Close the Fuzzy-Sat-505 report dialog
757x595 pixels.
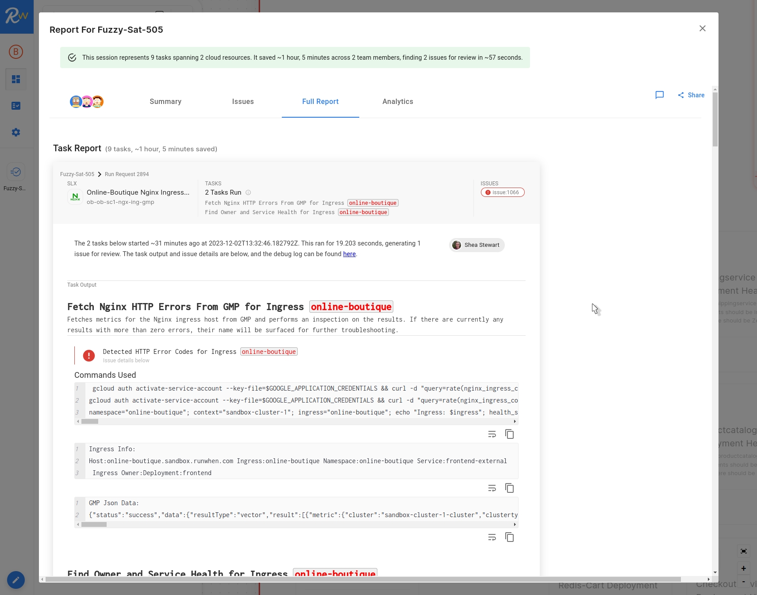(702, 28)
